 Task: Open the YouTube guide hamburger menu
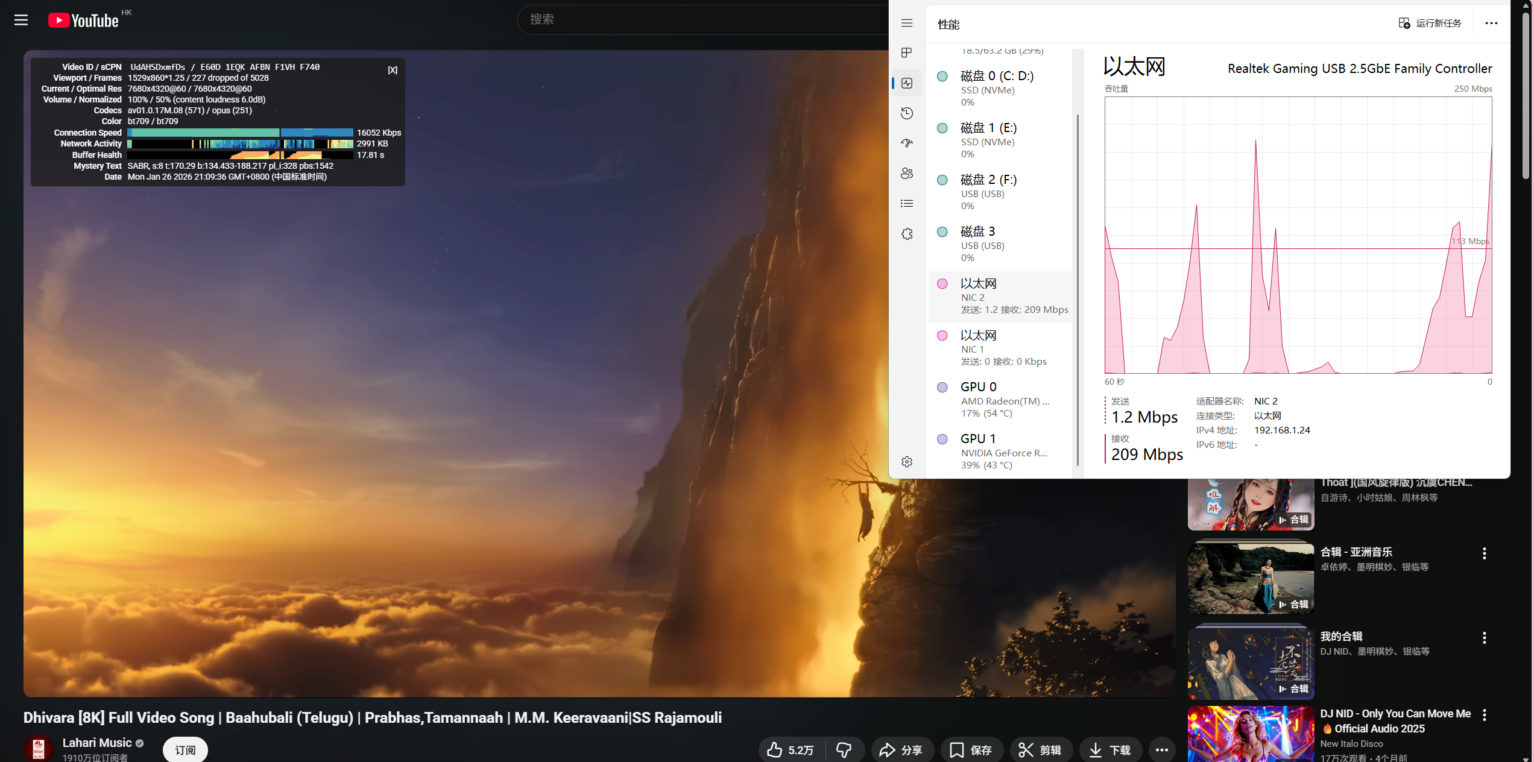[21, 20]
